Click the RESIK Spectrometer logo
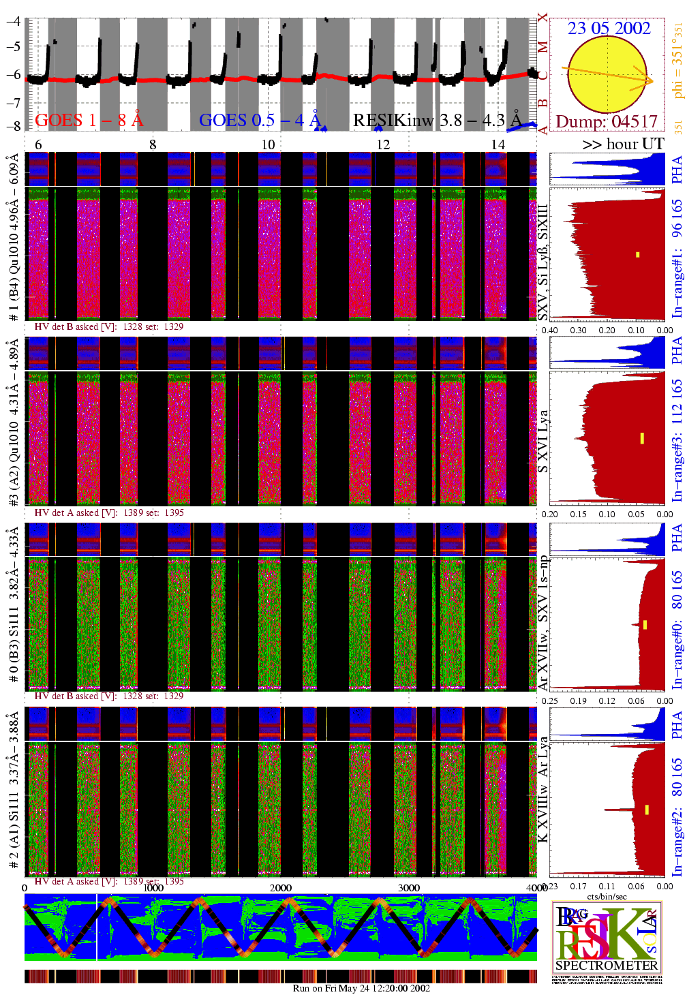This screenshot has height=999, width=687. pos(607,938)
